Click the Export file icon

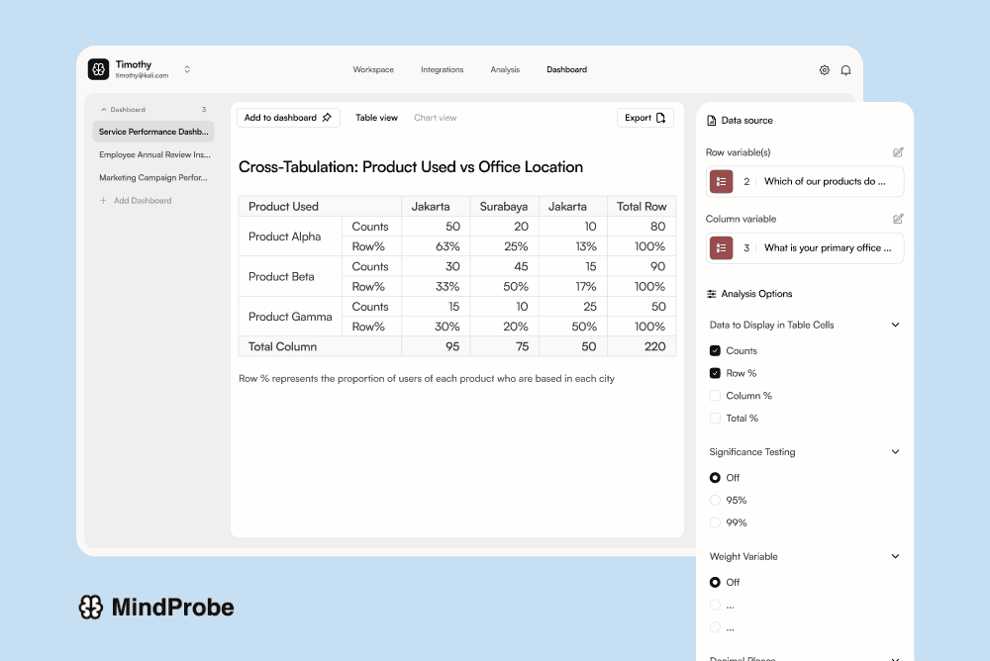(662, 117)
